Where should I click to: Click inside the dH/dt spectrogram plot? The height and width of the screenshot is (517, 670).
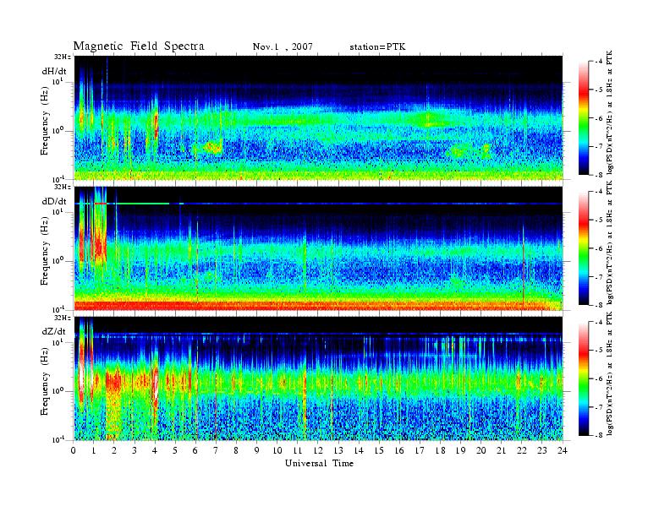click(319, 117)
